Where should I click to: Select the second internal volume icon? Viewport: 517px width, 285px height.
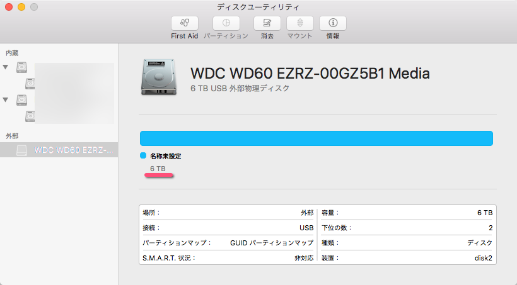[x=30, y=116]
